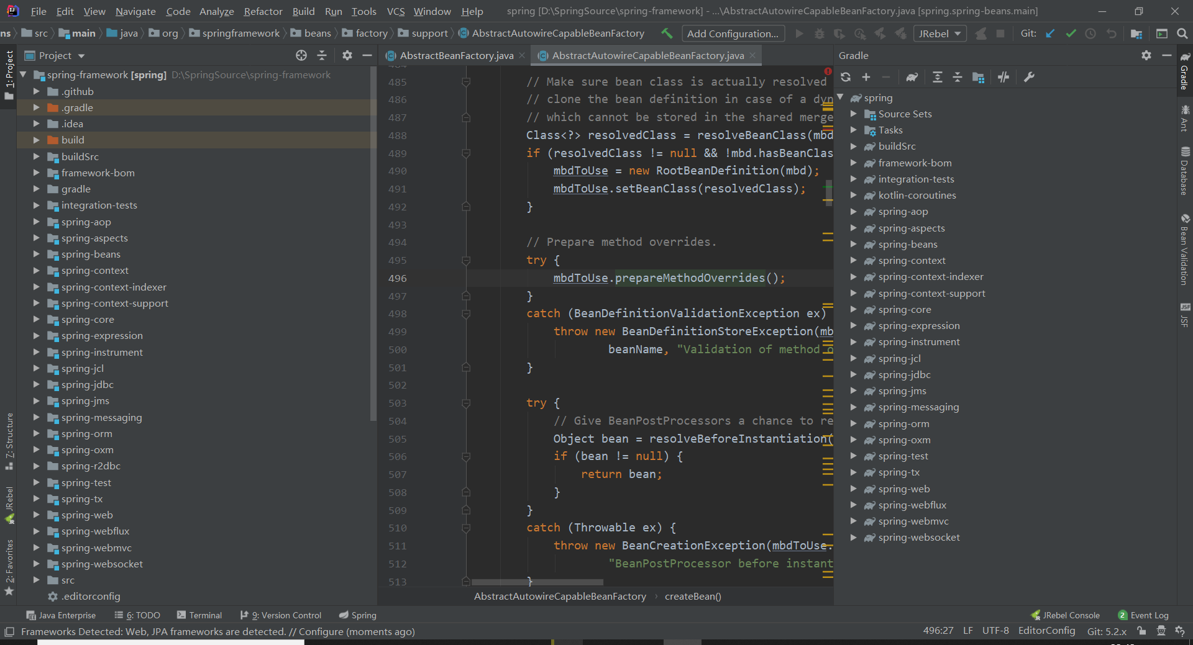Click the Git update project arrow
The width and height of the screenshot is (1193, 645).
[x=1050, y=34]
